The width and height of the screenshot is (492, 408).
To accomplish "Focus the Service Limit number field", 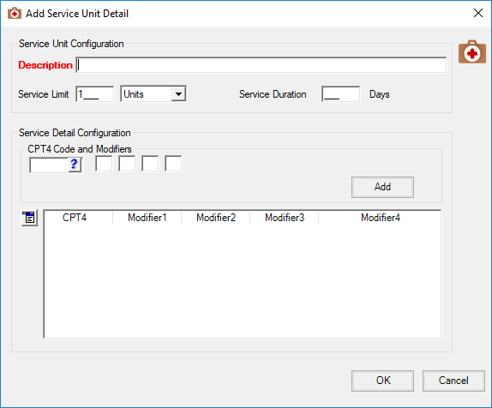I will coord(95,93).
